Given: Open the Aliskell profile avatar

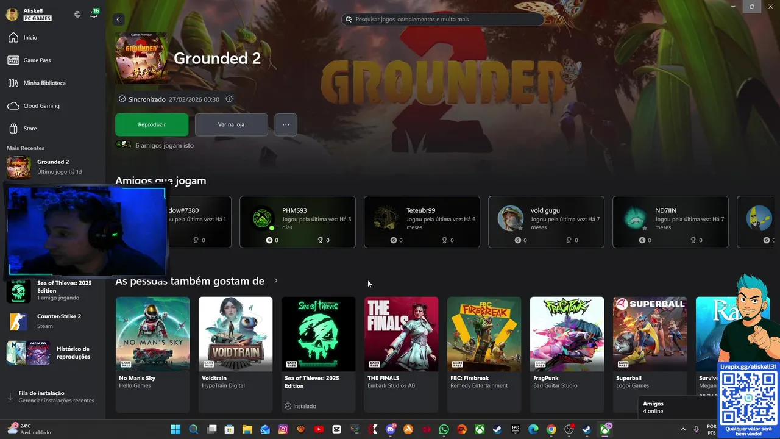Looking at the screenshot, I should pos(12,15).
